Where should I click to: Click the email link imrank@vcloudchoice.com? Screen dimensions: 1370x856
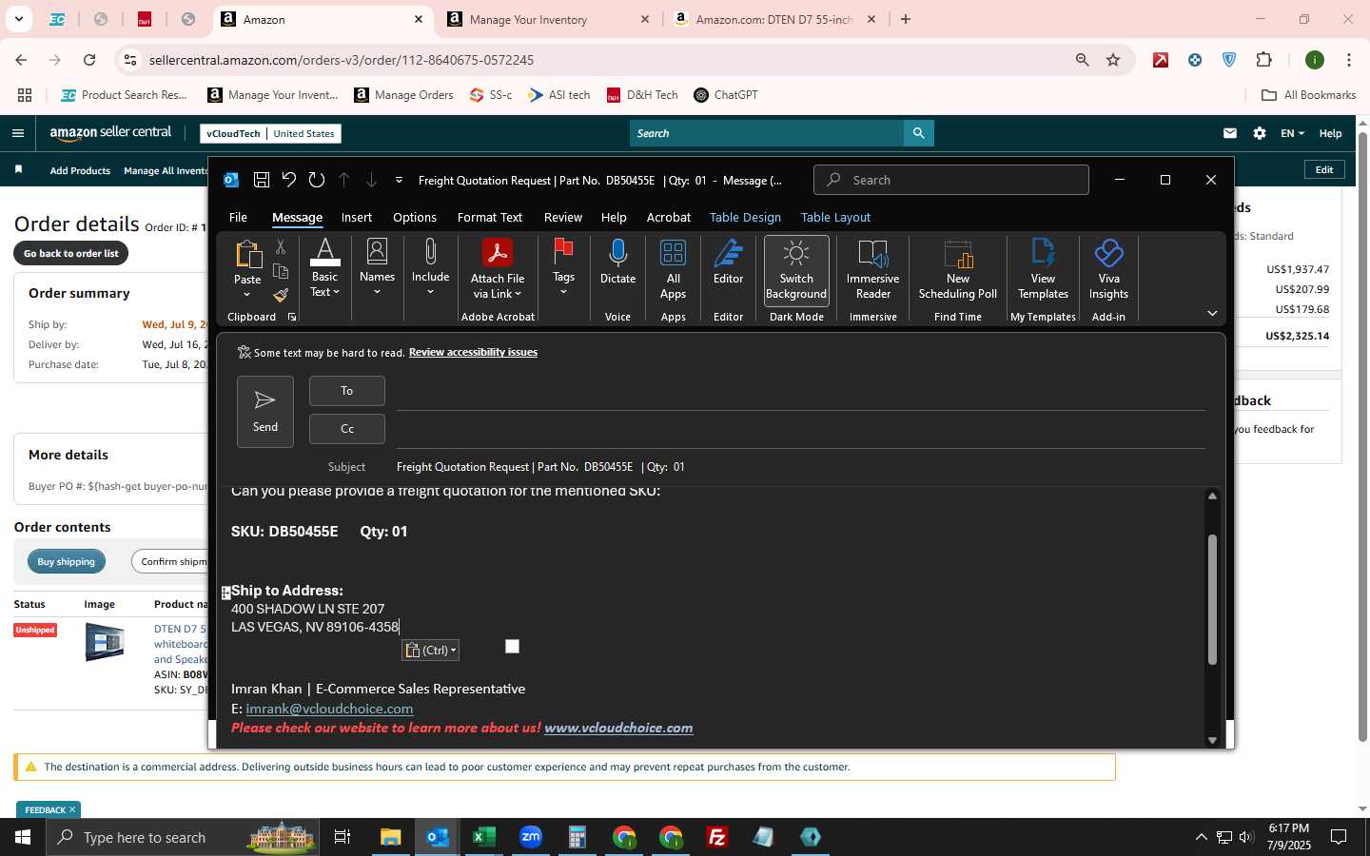point(329,709)
